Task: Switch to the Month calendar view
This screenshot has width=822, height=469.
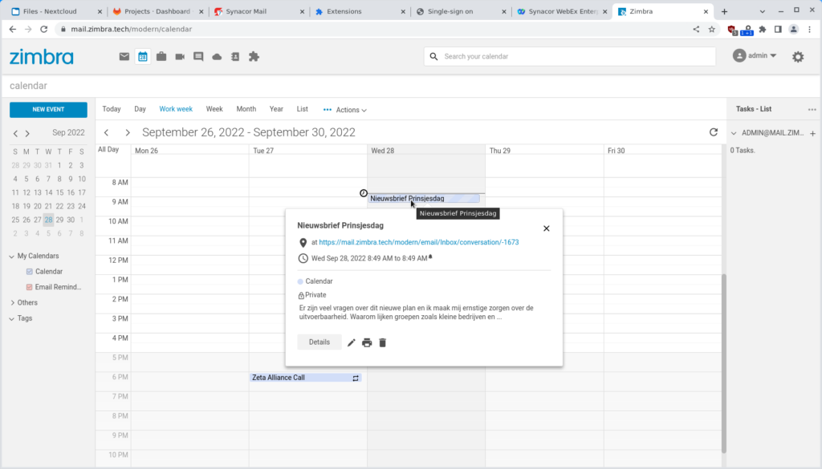Action: [246, 108]
